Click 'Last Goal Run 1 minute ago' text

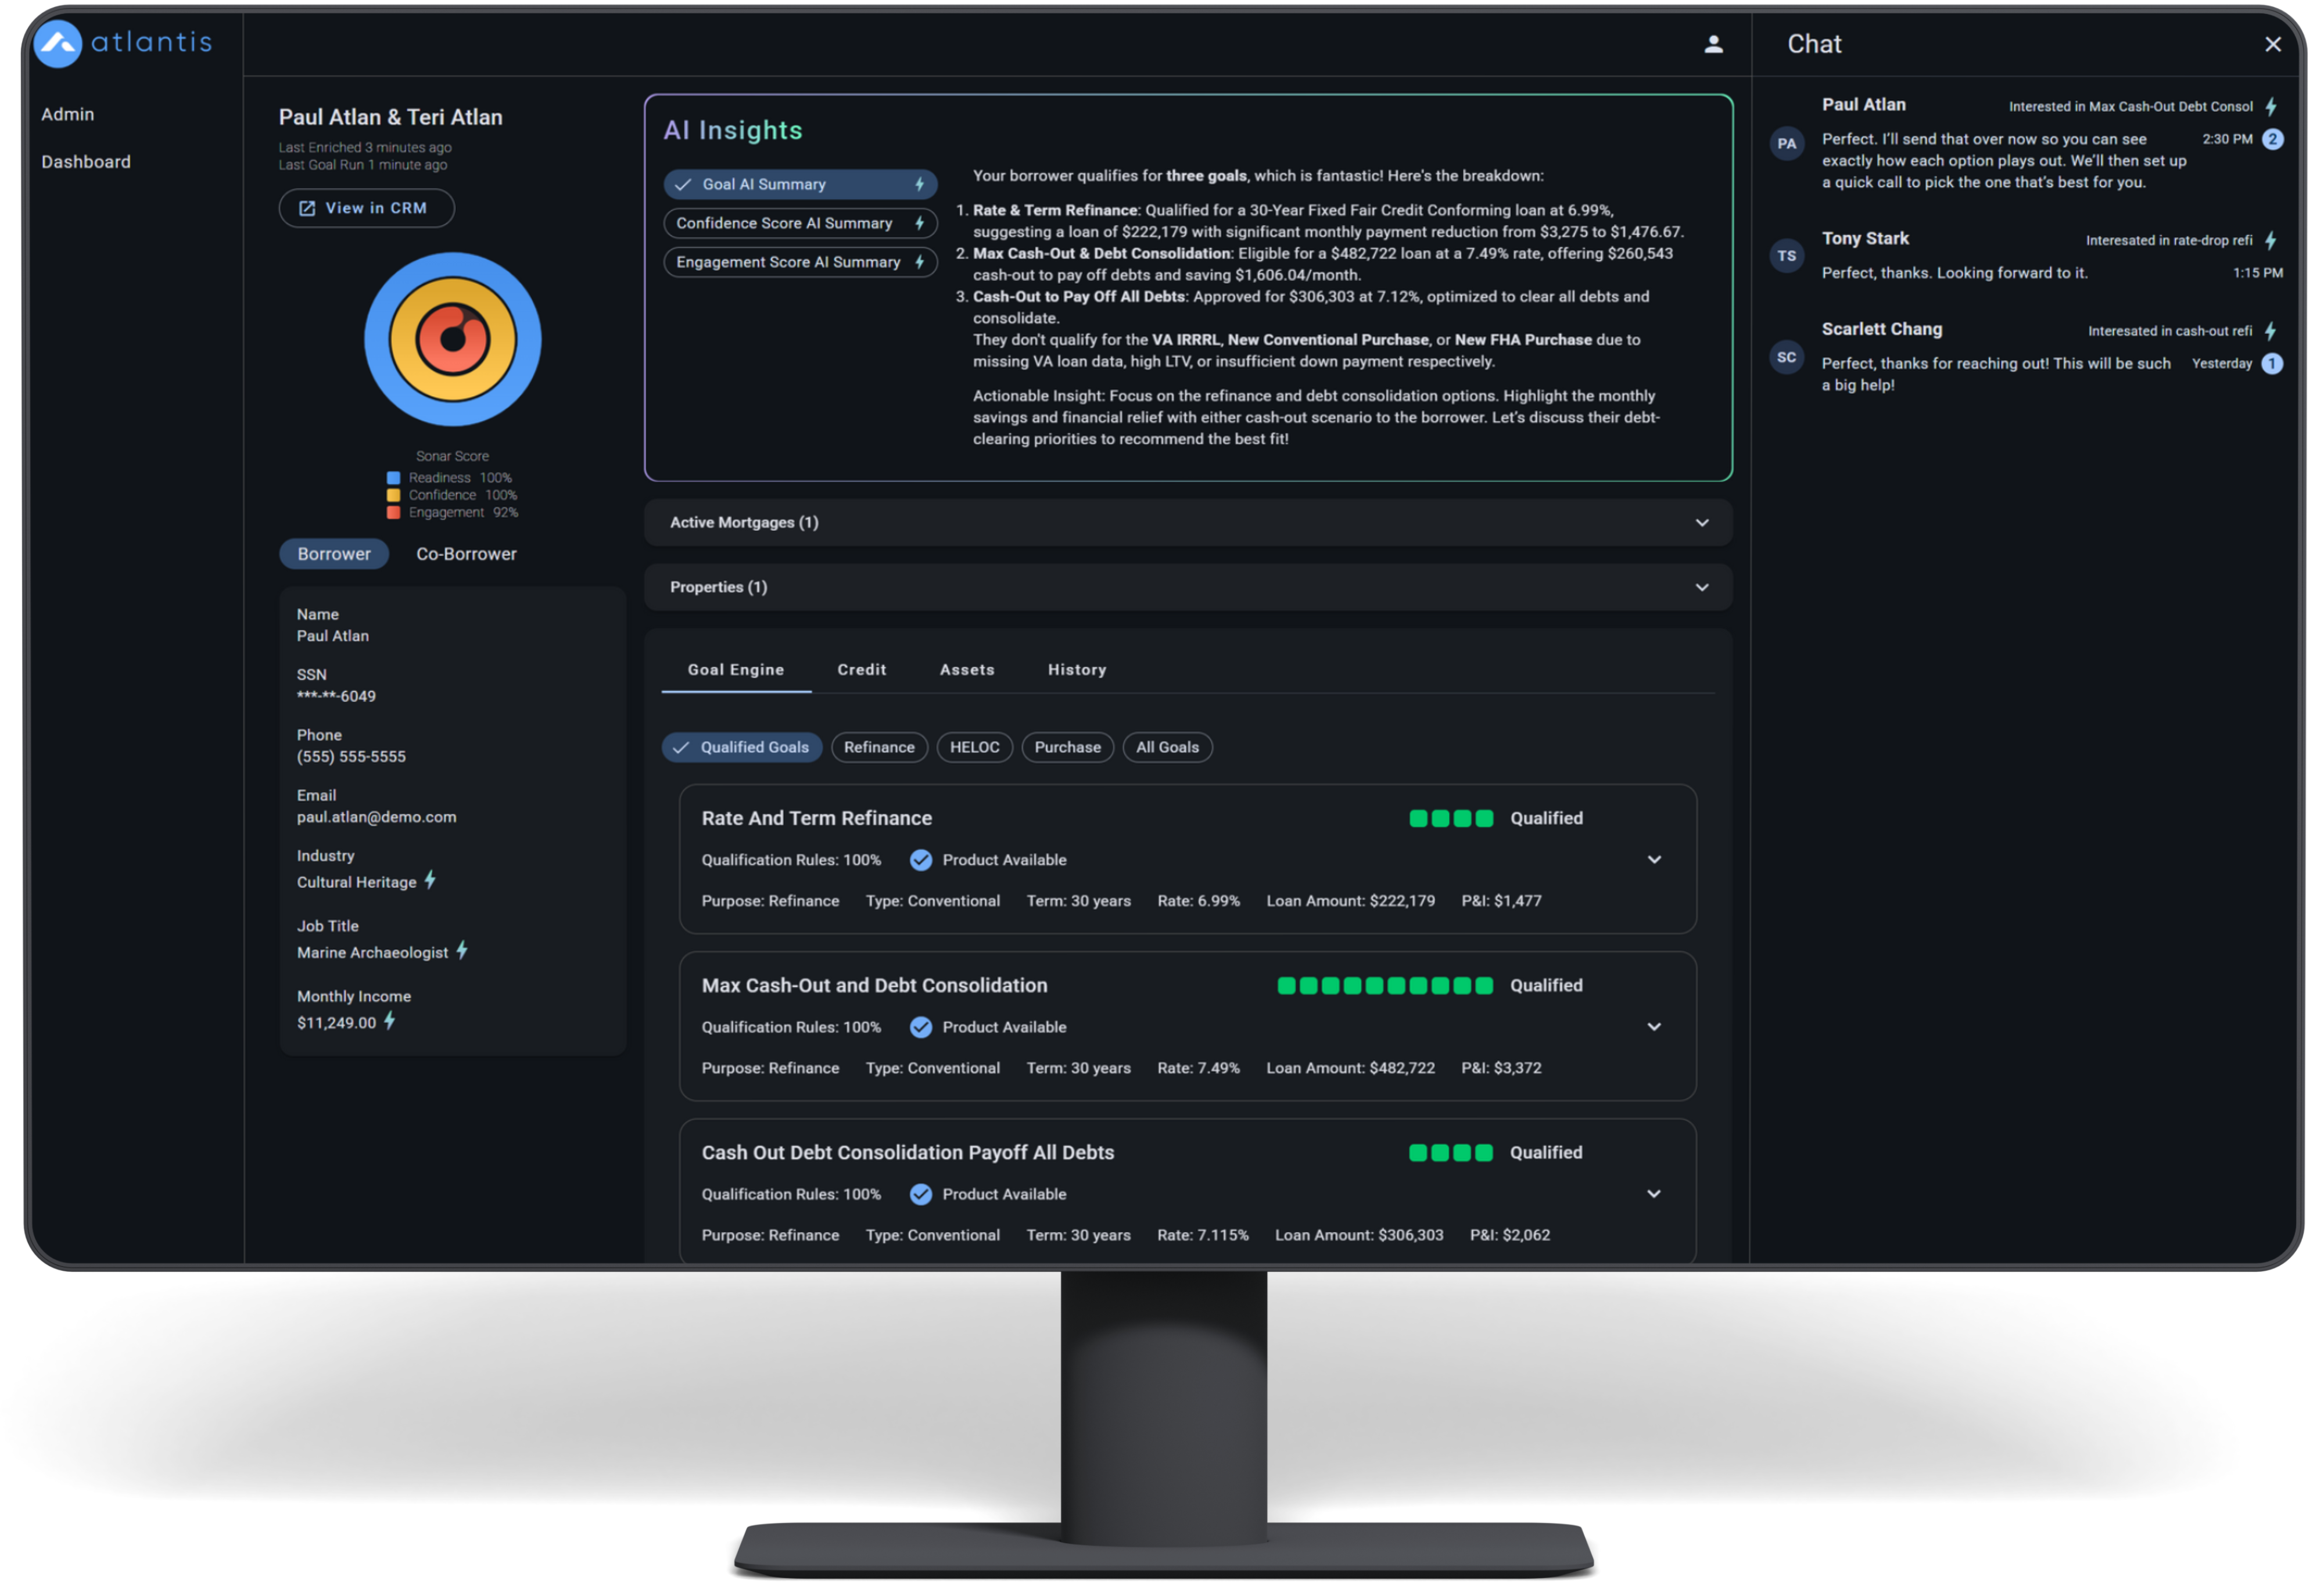click(363, 165)
